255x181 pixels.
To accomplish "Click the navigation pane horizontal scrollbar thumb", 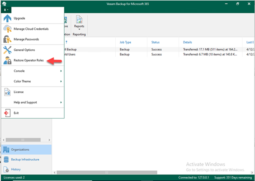I will [x=23, y=140].
